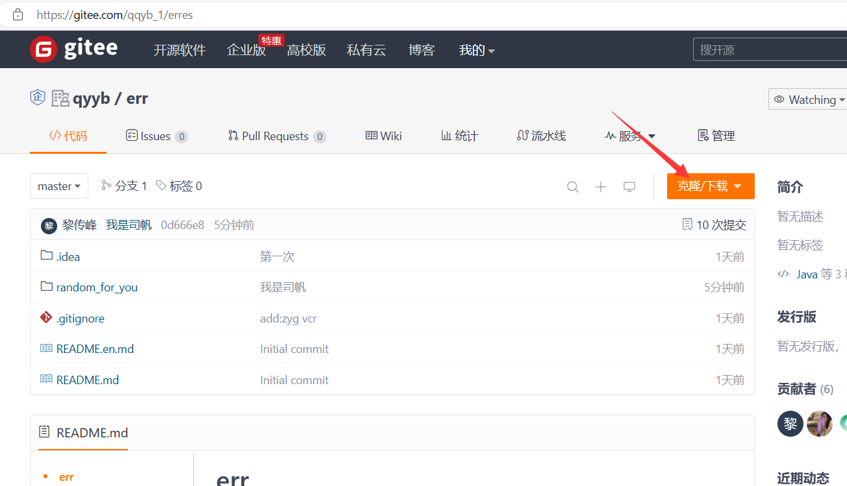This screenshot has height=486, width=847.
Task: View the 10 次提交 commit history
Action: tap(714, 225)
